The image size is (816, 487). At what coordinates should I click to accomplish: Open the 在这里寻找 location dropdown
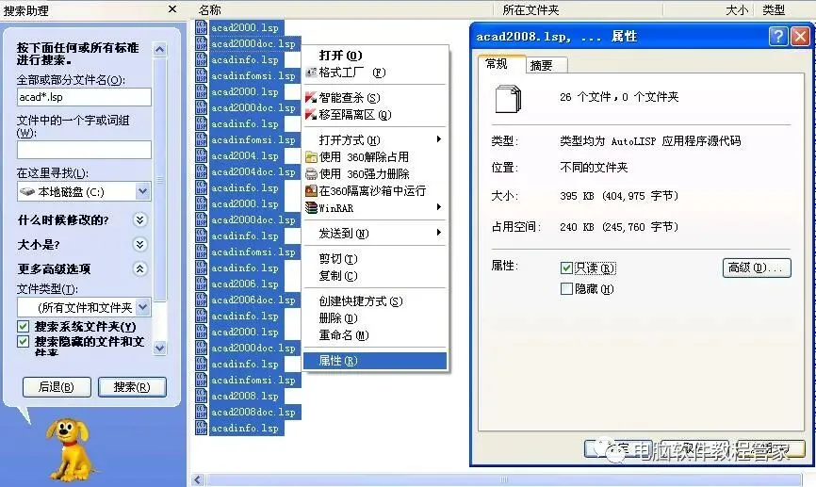pyautogui.click(x=142, y=191)
